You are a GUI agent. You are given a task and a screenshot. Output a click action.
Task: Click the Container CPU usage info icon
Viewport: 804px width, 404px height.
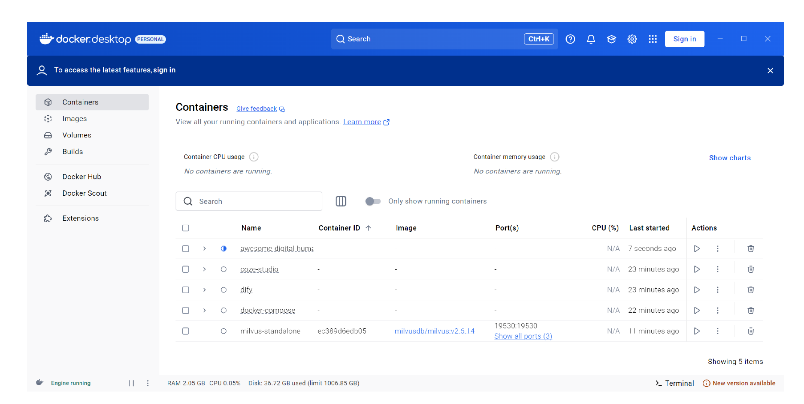[254, 157]
